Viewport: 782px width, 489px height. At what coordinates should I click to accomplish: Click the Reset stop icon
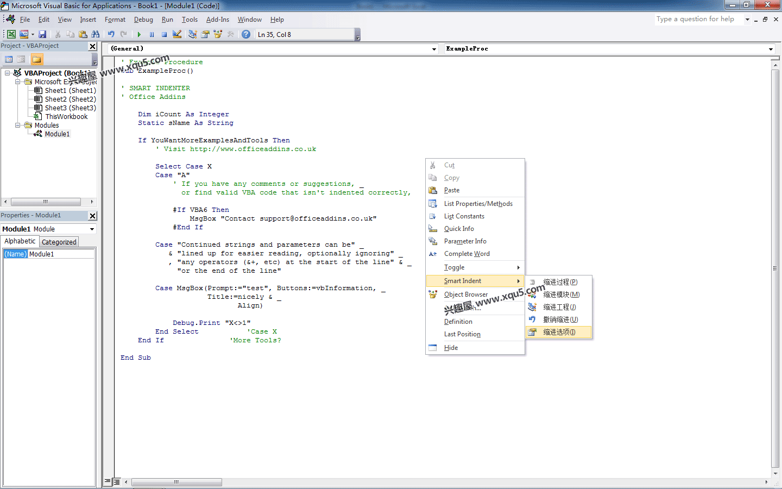coord(165,34)
